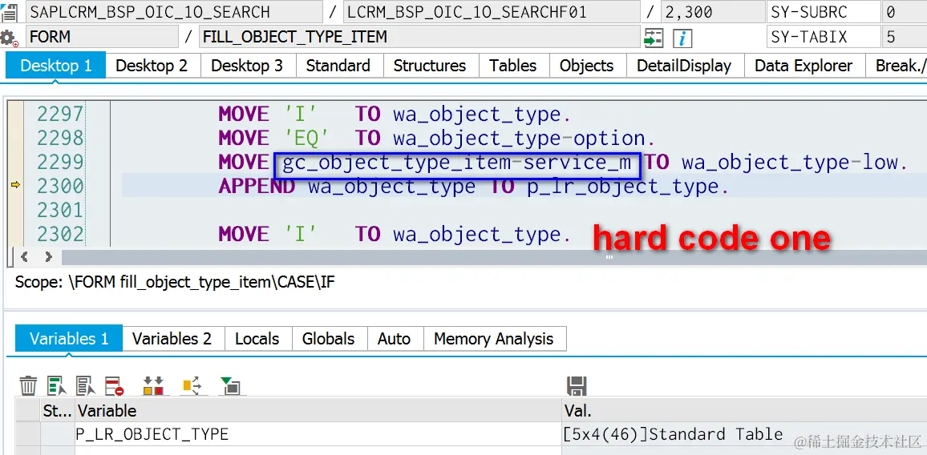Click p_lr_object_type in the APPEND statement
927x455 pixels.
[x=622, y=187]
